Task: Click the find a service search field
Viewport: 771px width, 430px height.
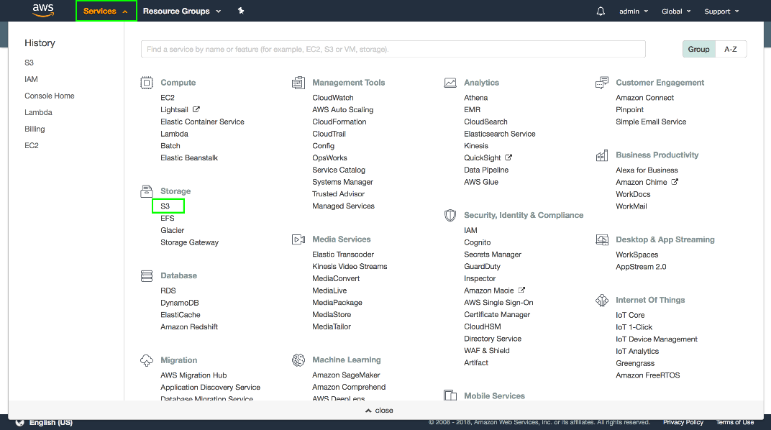Action: [393, 49]
